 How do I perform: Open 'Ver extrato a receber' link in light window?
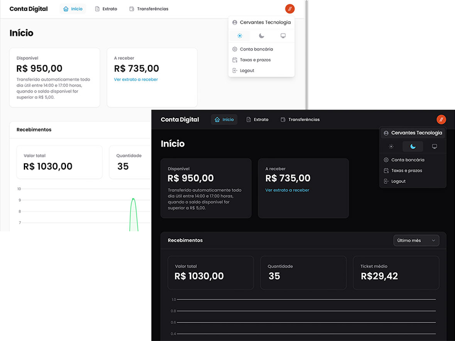point(136,80)
